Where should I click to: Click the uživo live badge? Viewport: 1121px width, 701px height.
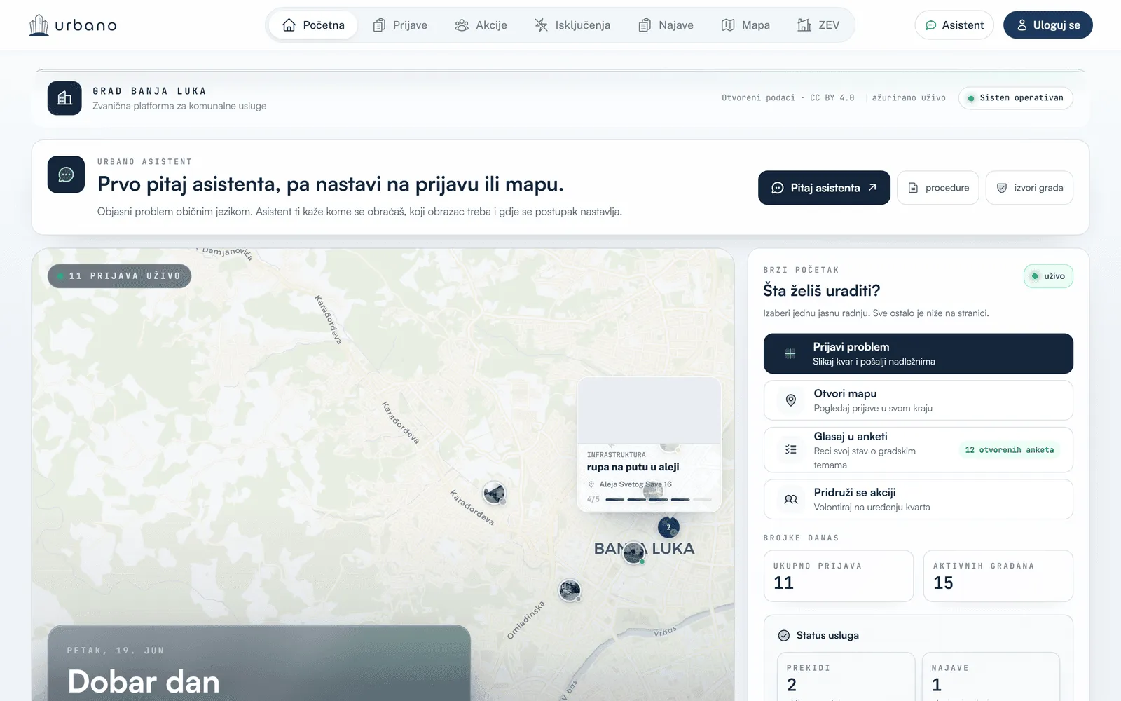pos(1048,276)
